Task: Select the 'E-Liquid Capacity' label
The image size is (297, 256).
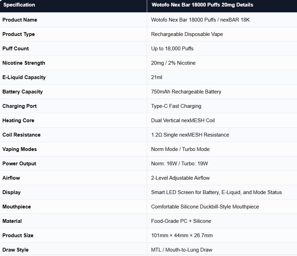Action: tap(24, 77)
